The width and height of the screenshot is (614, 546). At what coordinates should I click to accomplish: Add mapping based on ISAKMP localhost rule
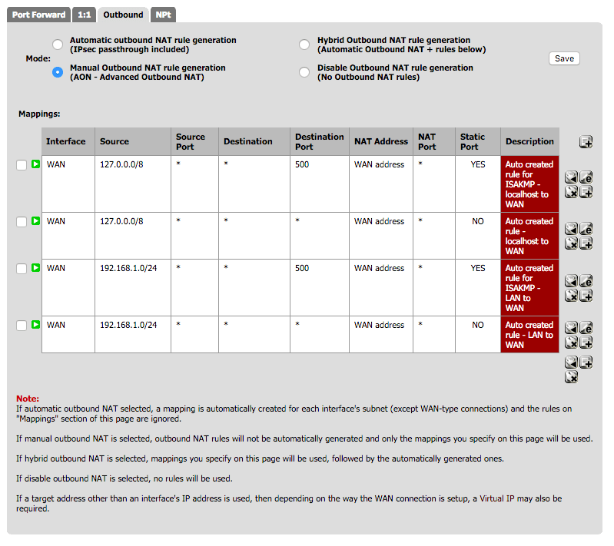(x=586, y=192)
